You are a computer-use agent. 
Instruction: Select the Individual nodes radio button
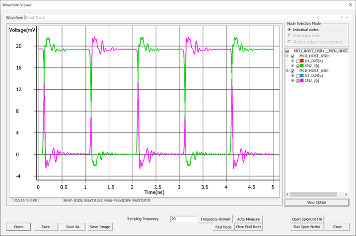[289, 30]
